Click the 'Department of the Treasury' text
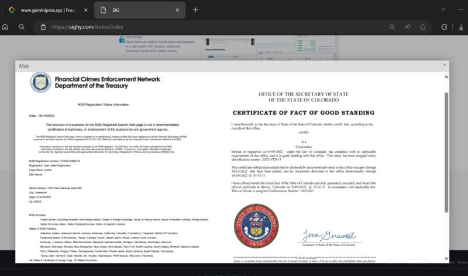 tap(91, 86)
